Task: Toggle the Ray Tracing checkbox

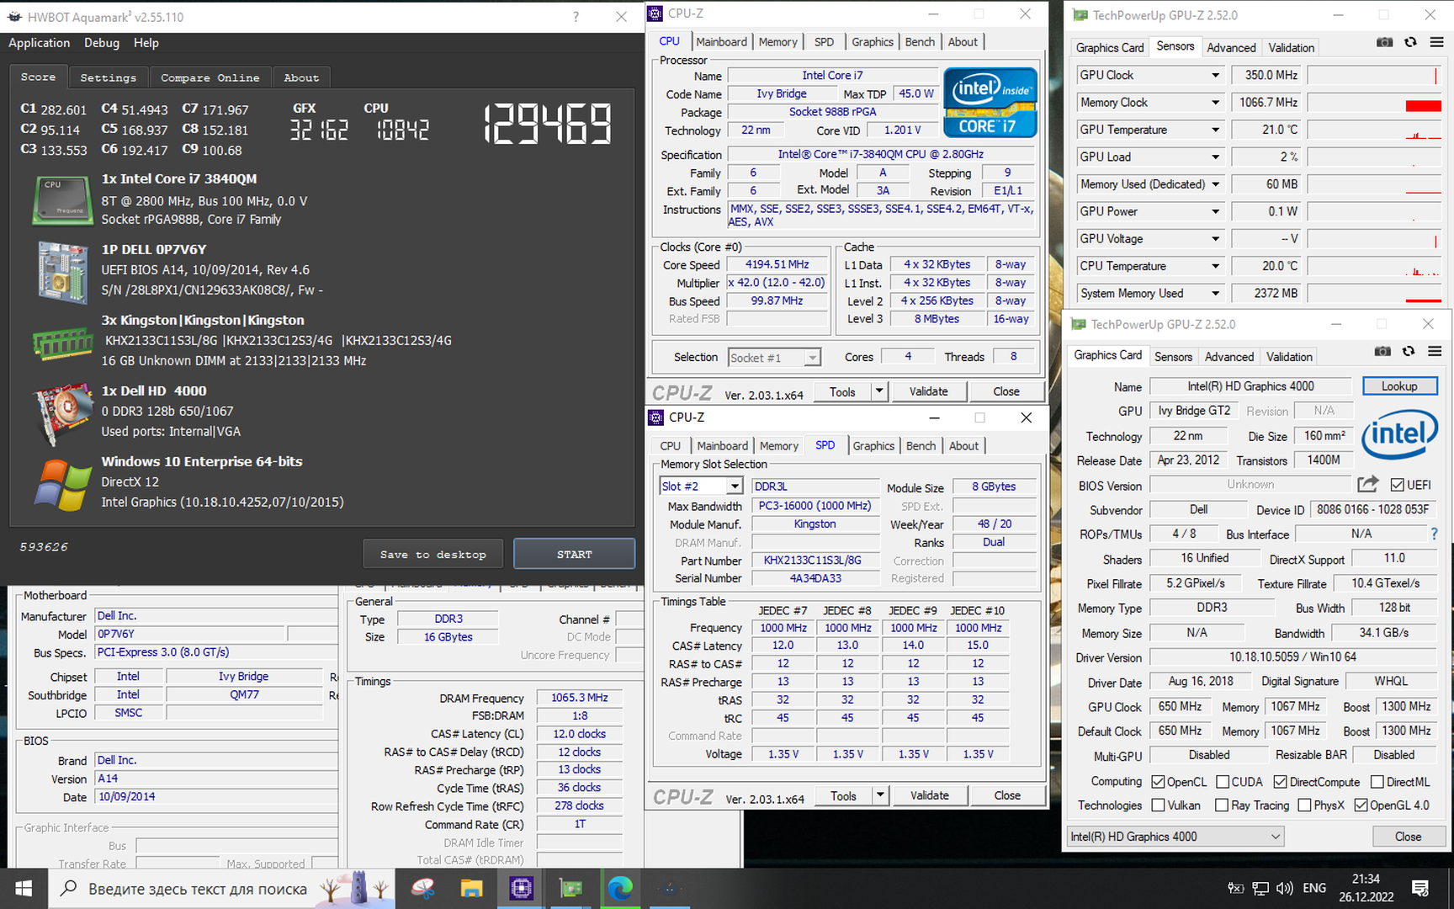Action: coord(1222,805)
